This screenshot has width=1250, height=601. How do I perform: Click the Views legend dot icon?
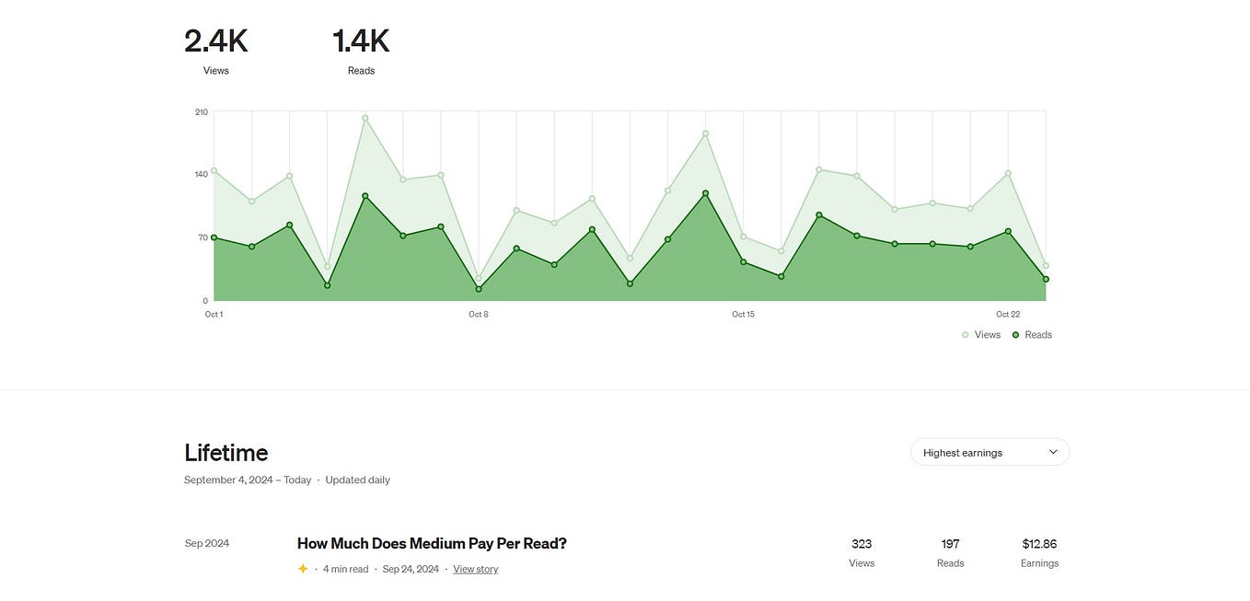click(x=964, y=333)
